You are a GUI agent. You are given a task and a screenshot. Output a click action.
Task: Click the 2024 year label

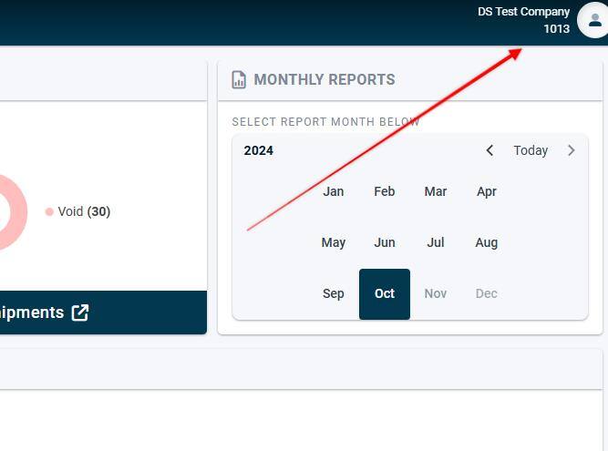(259, 150)
